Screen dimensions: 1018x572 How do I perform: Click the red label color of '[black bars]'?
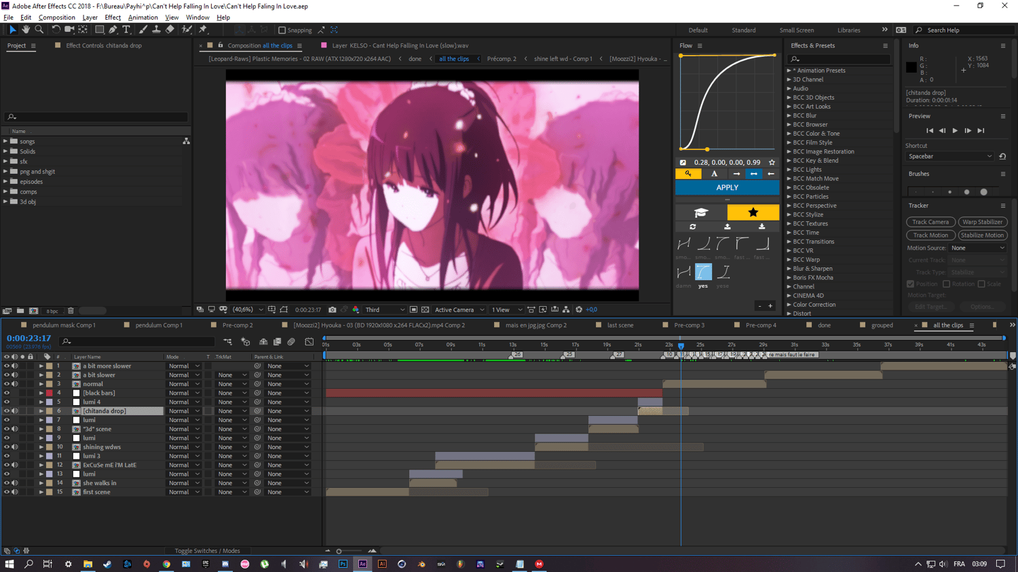(x=50, y=393)
